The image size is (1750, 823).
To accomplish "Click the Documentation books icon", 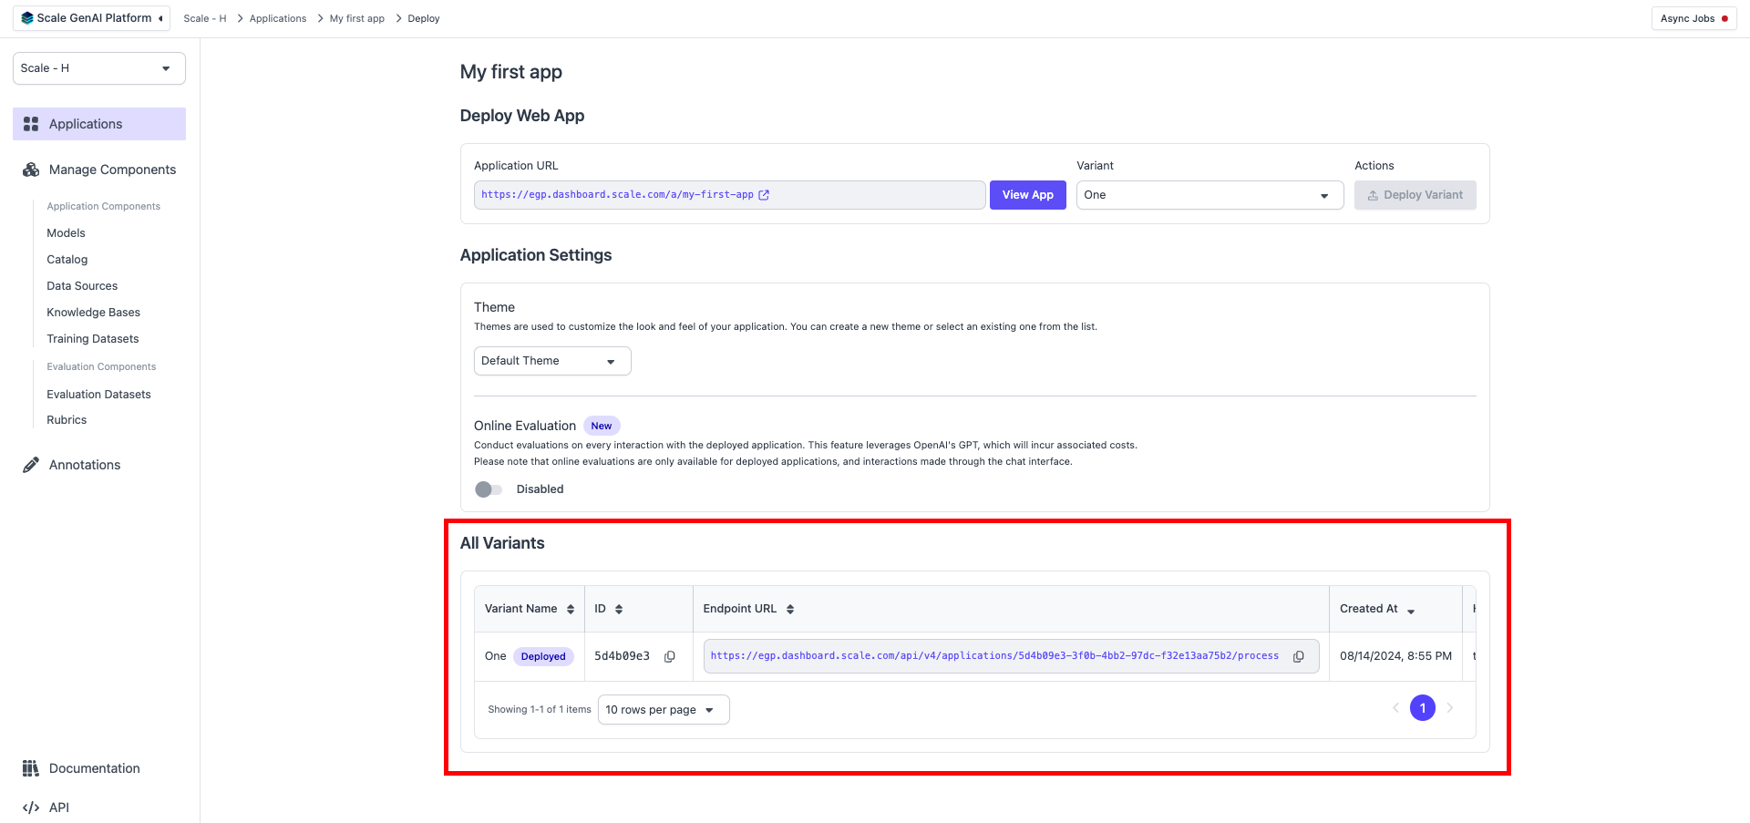I will click(31, 768).
